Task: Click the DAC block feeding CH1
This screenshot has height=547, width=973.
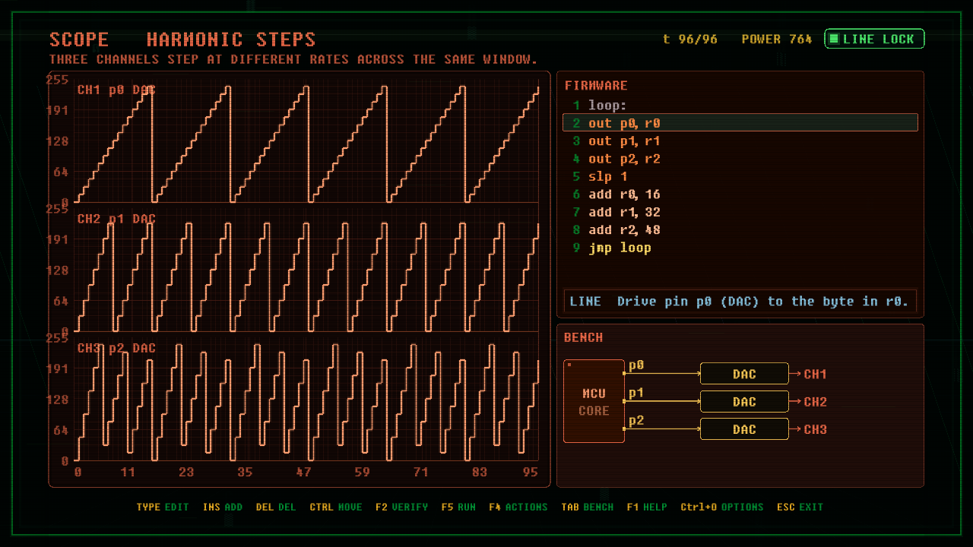Action: [744, 374]
